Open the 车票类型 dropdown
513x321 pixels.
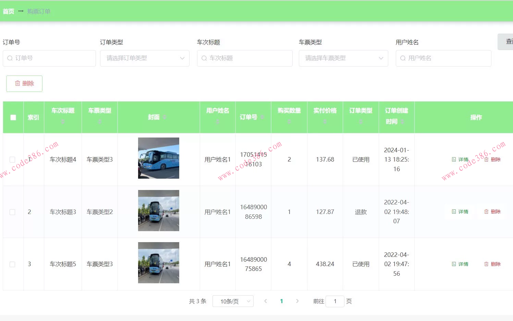pyautogui.click(x=343, y=58)
